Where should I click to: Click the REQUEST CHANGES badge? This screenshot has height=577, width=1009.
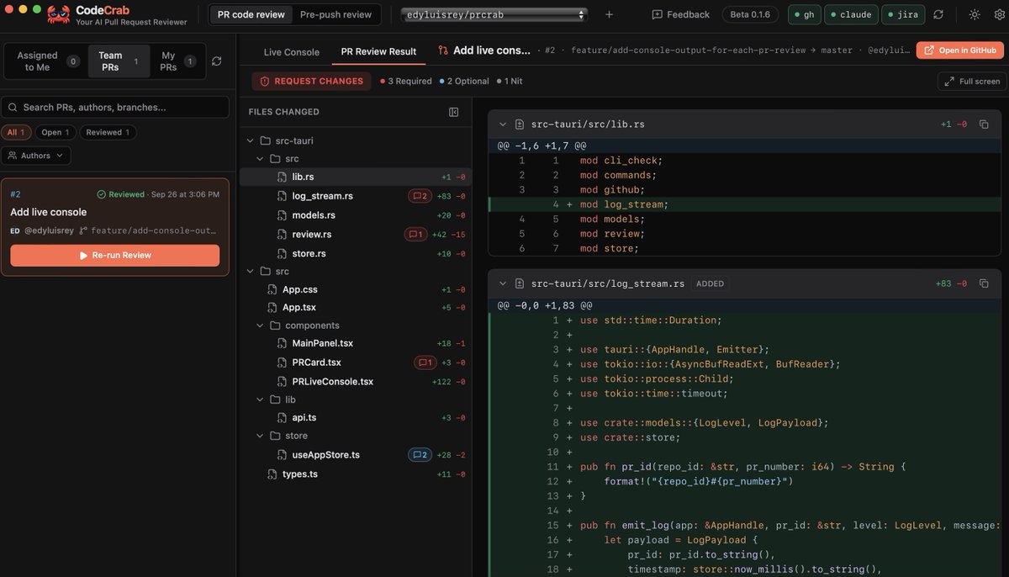[312, 82]
